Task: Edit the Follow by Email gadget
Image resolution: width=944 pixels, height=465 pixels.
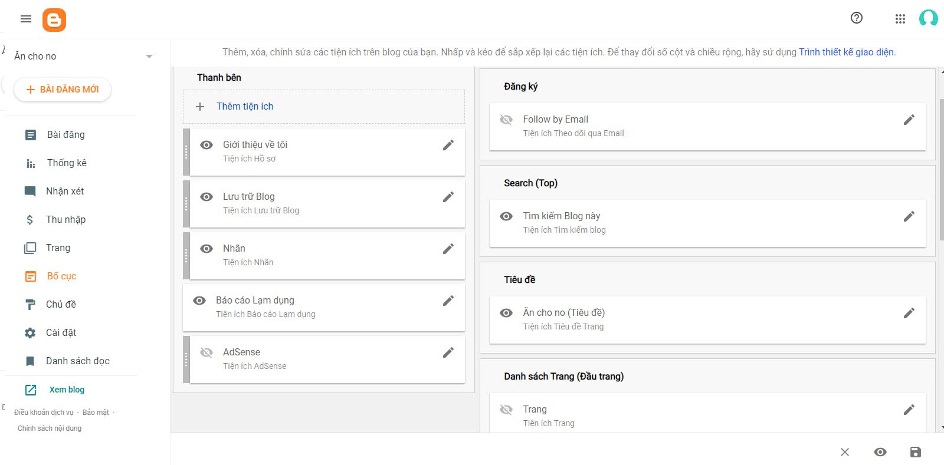Action: click(x=909, y=120)
